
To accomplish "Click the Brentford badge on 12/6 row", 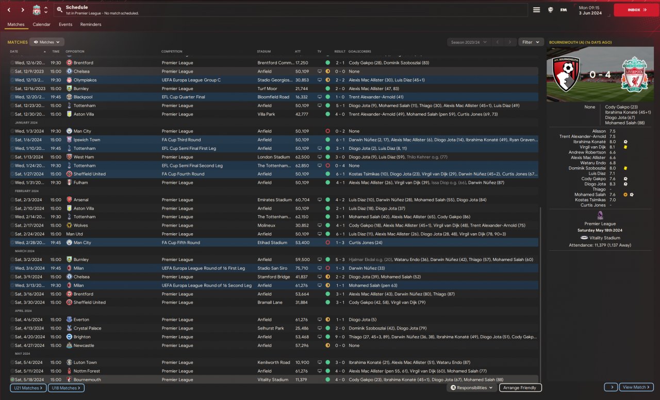I will pyautogui.click(x=69, y=63).
